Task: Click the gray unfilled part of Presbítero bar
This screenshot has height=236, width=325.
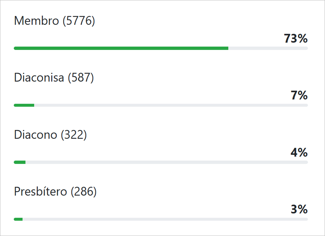Action: tap(165, 219)
